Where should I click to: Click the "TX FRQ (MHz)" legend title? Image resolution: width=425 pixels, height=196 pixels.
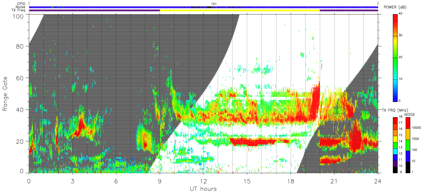point(394,110)
